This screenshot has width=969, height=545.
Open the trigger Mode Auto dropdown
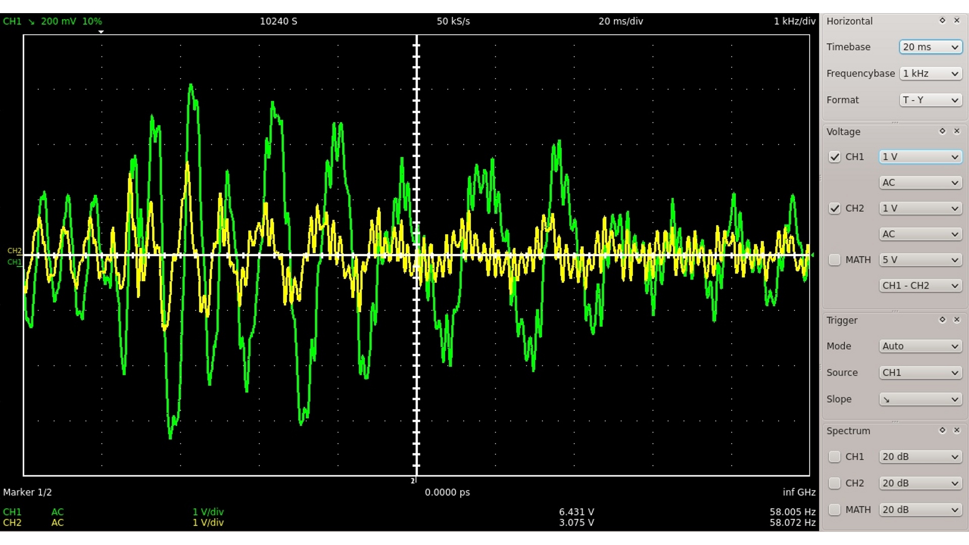click(920, 346)
